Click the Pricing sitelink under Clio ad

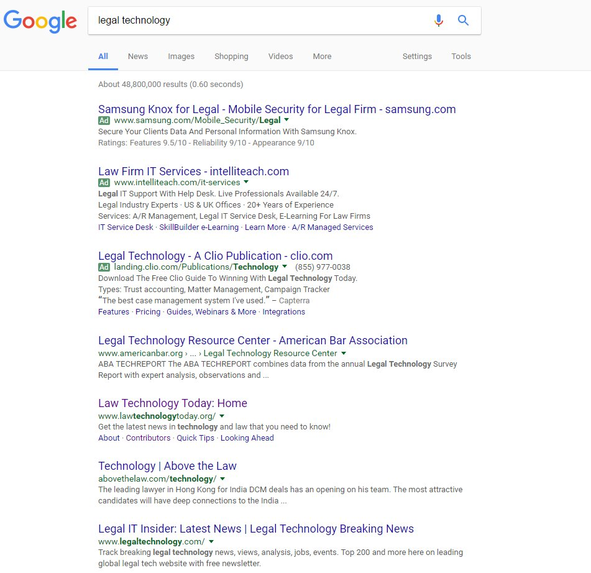pyautogui.click(x=148, y=312)
